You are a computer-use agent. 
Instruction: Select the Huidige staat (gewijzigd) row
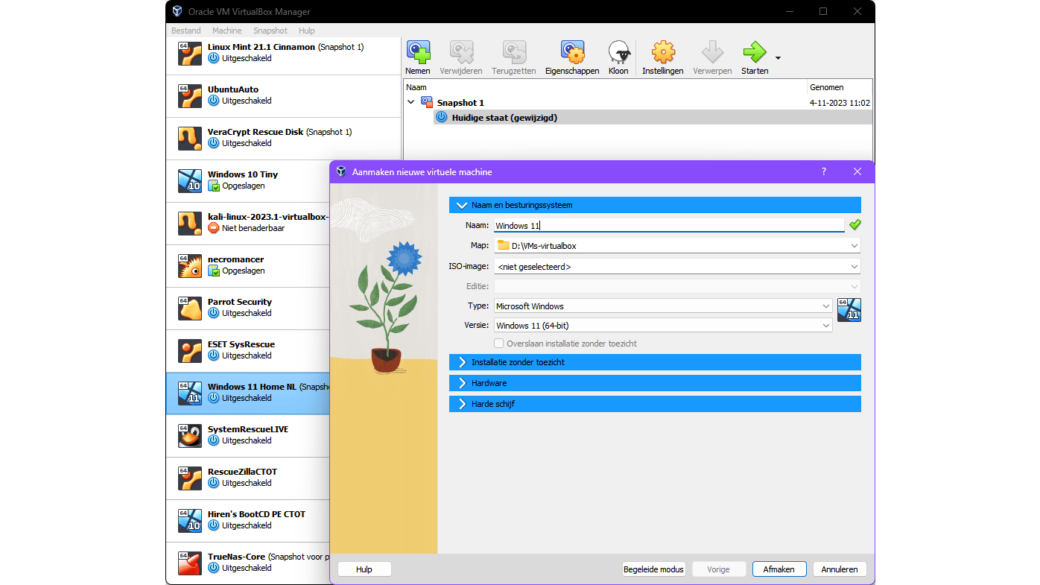653,117
